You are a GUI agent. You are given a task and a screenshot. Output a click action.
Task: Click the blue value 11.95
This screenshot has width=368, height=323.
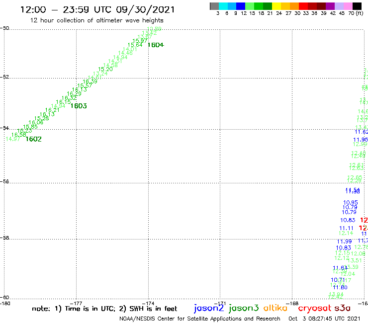point(361,140)
